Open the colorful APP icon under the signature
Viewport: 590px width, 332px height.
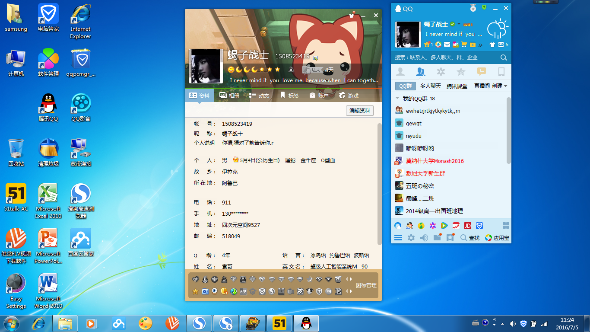pyautogui.click(x=455, y=45)
